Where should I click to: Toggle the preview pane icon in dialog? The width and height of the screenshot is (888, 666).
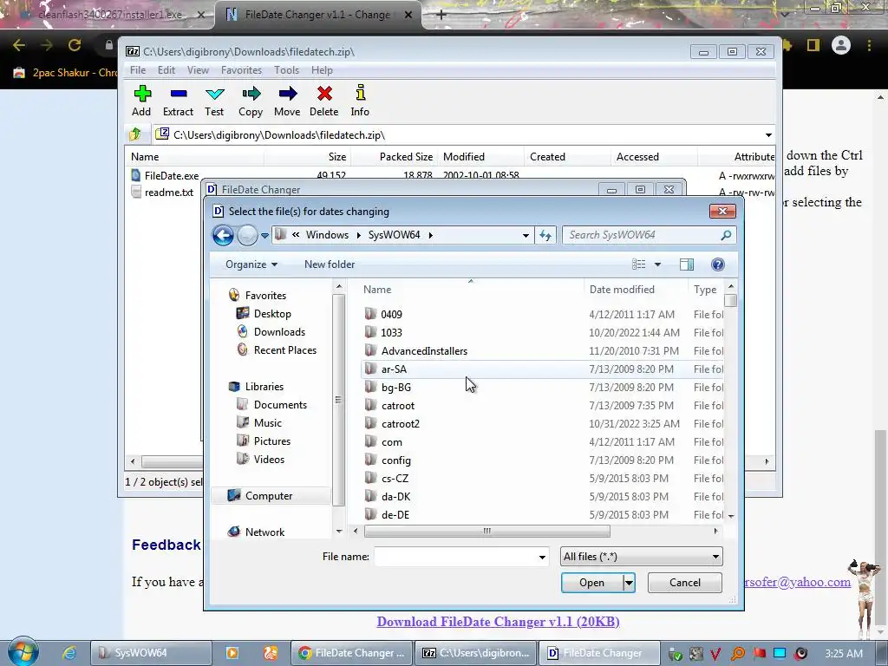coord(687,264)
